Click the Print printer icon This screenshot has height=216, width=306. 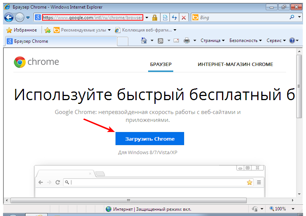(187, 40)
